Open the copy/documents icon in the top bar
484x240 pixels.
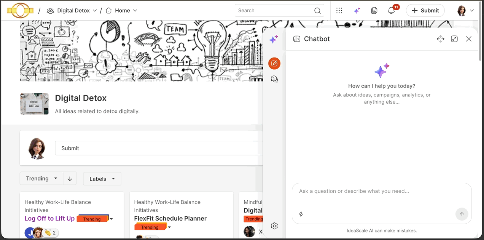point(374,10)
